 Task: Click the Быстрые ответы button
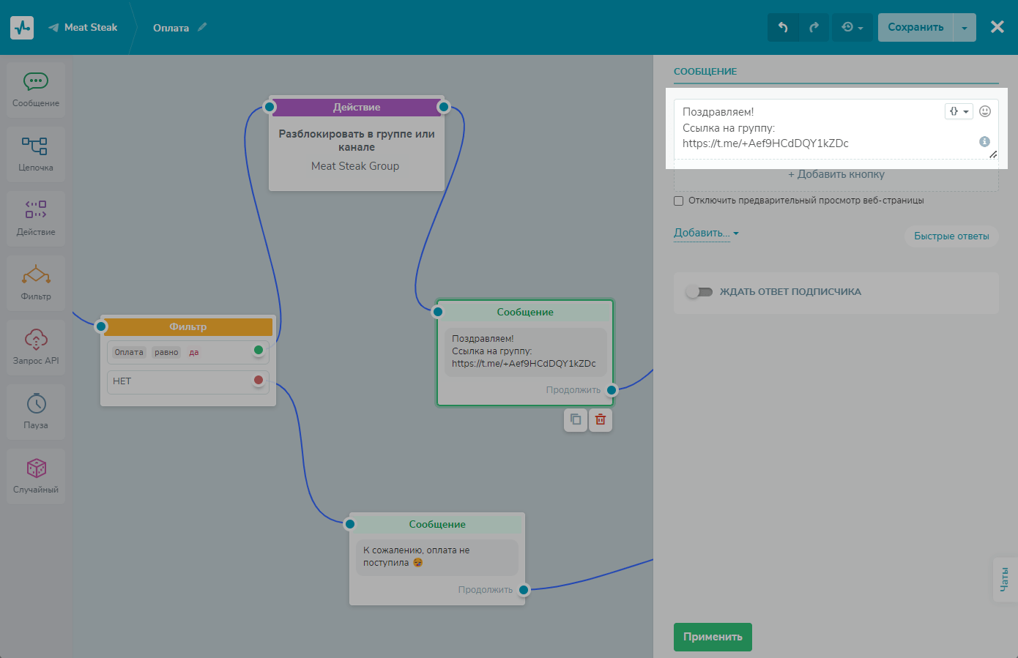tap(951, 236)
